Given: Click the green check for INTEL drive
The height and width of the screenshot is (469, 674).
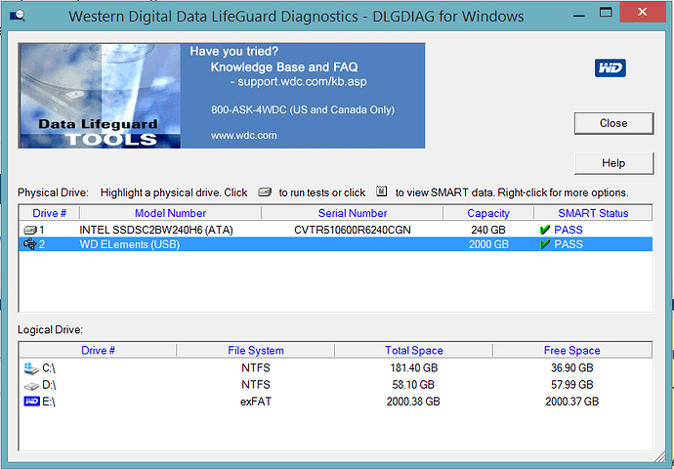Looking at the screenshot, I should (545, 230).
